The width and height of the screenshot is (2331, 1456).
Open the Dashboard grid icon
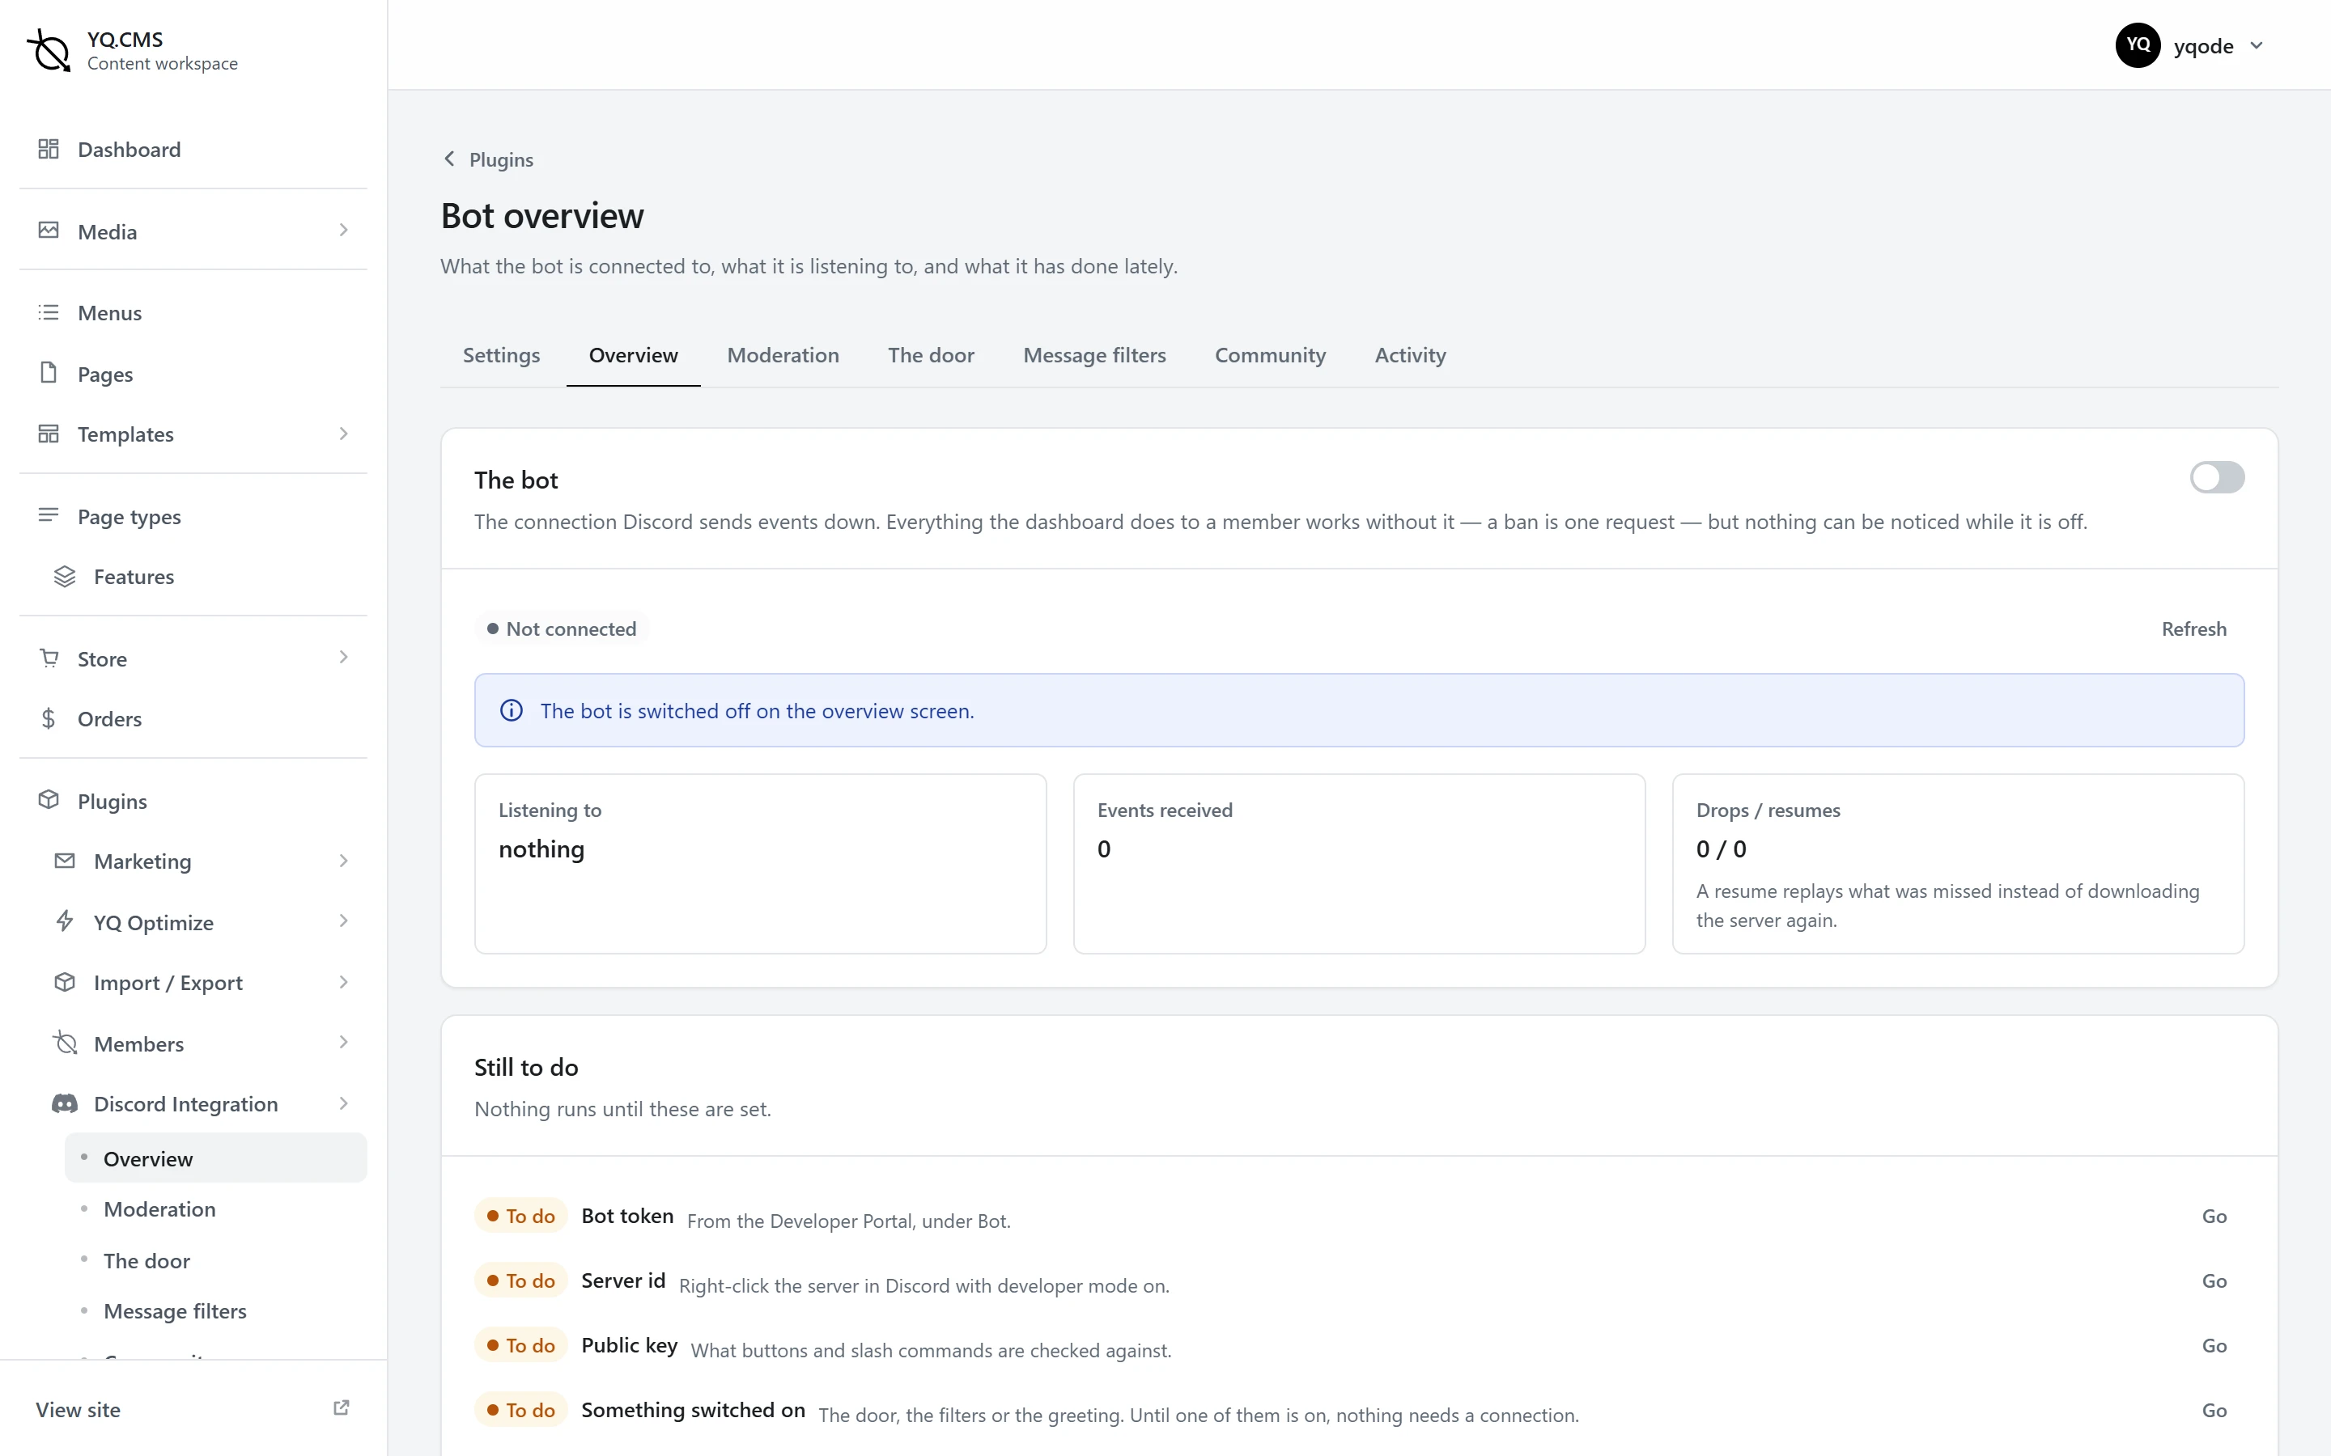pyautogui.click(x=49, y=148)
